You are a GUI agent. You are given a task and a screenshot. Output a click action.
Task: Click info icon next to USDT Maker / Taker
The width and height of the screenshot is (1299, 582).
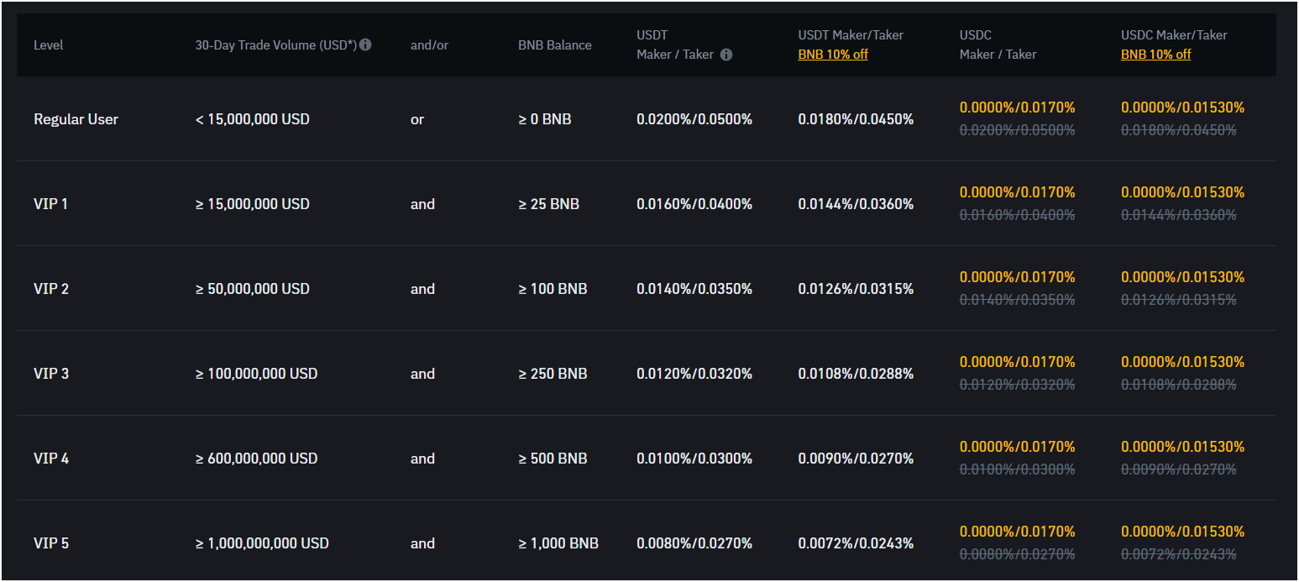coord(726,55)
